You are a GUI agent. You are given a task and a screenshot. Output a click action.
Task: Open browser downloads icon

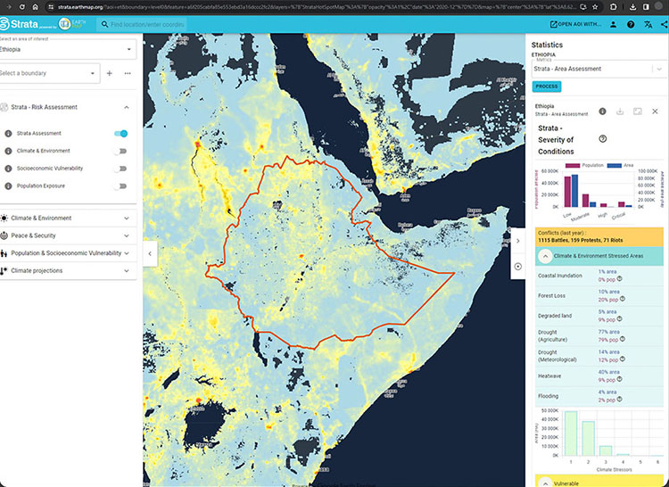633,7
